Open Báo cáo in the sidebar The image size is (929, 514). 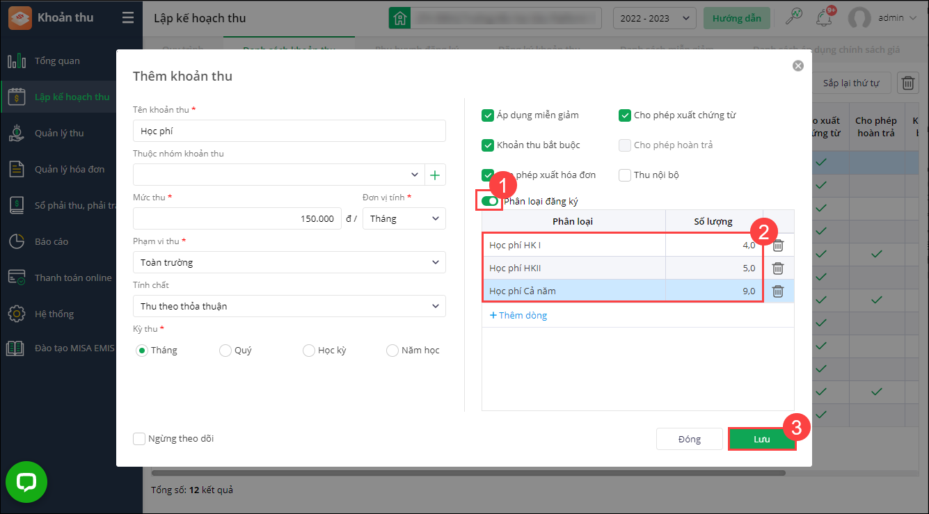[51, 241]
